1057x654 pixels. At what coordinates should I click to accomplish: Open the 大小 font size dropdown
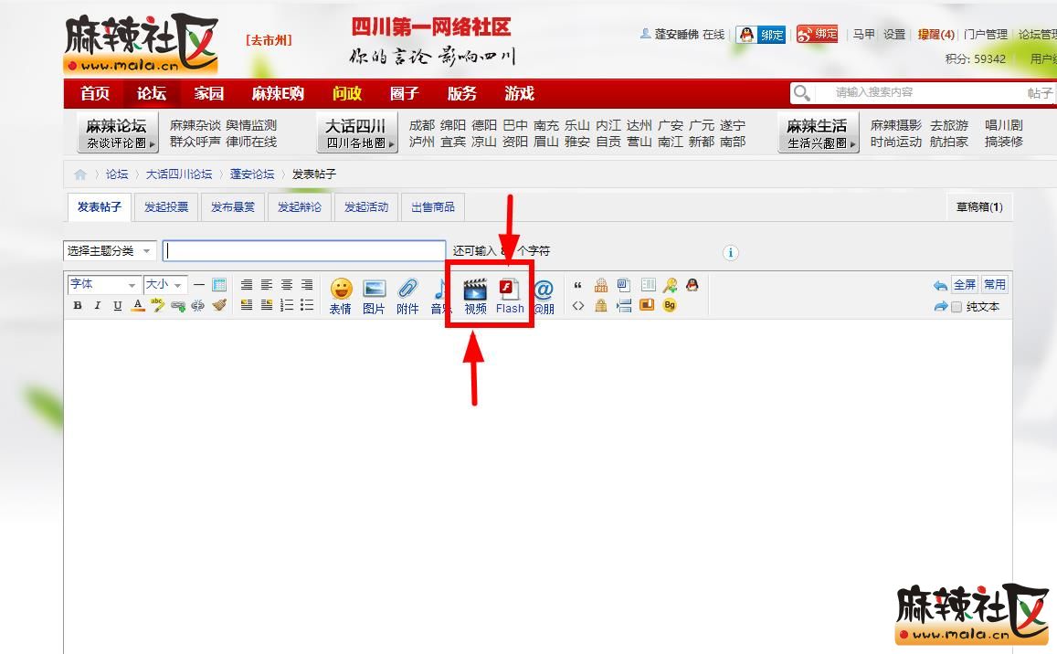click(165, 284)
